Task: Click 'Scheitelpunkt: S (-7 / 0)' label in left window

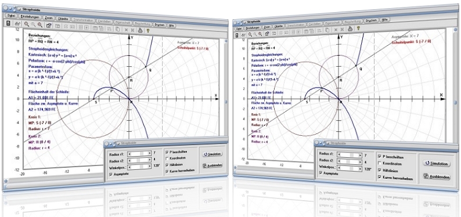Action: 193,48
